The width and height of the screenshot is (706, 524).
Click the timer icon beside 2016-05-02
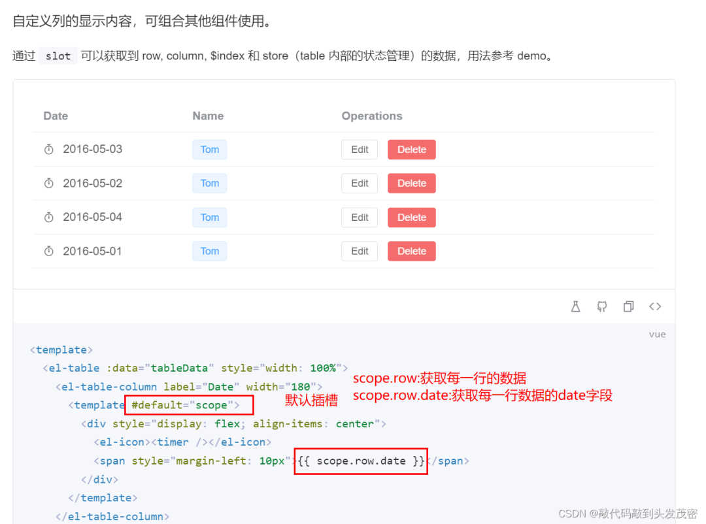pyautogui.click(x=48, y=183)
